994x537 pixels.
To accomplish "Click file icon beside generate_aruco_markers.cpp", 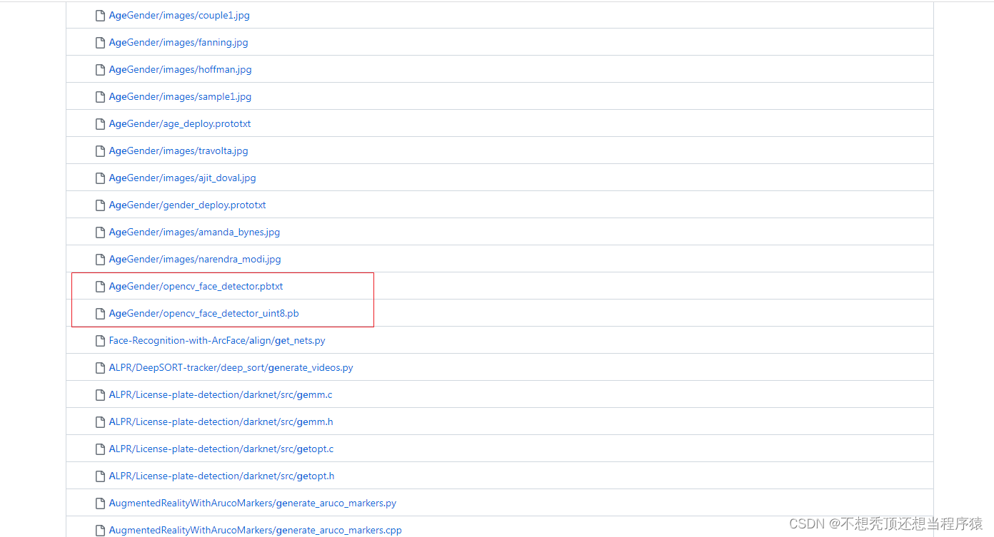I will coord(101,530).
